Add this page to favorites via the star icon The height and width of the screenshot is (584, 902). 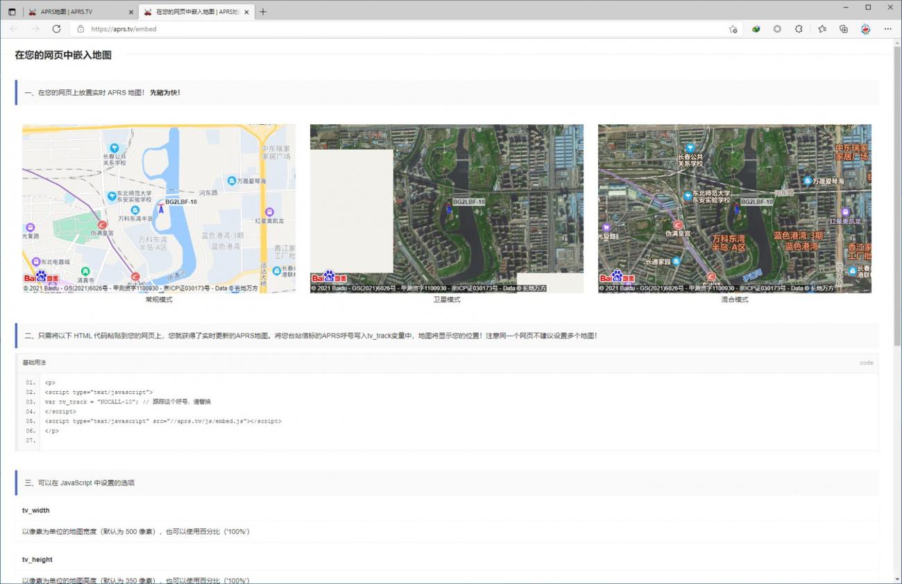click(733, 29)
